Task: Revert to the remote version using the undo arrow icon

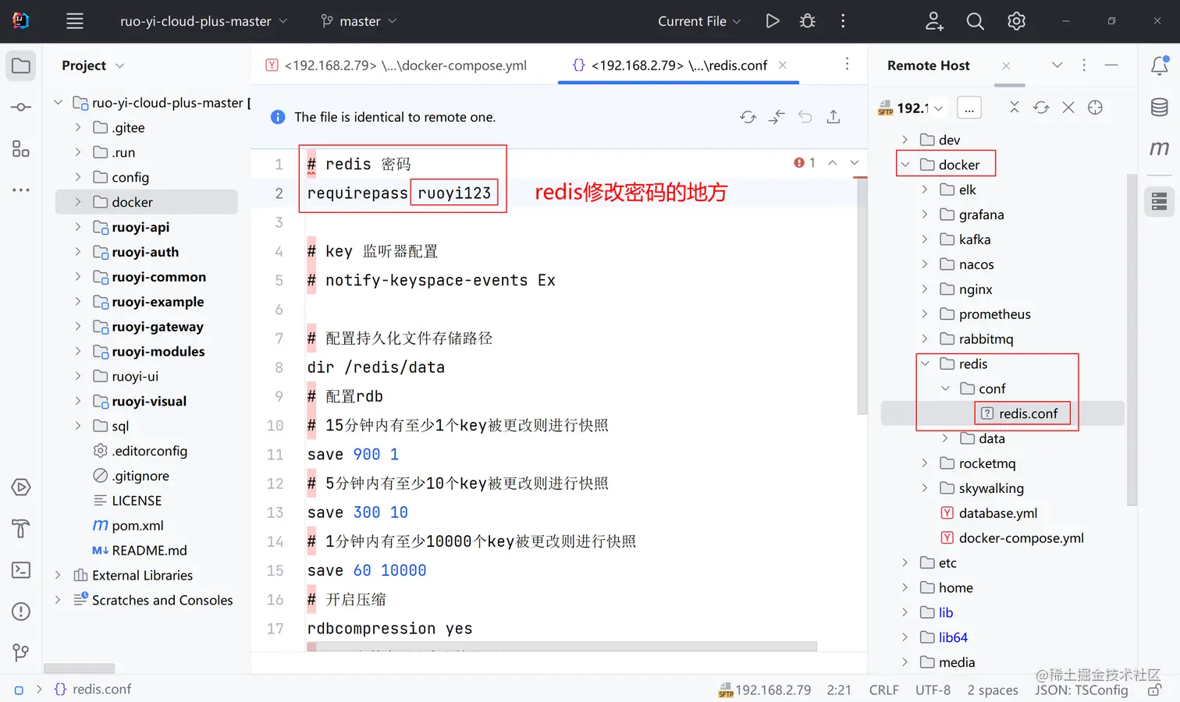Action: pyautogui.click(x=805, y=117)
